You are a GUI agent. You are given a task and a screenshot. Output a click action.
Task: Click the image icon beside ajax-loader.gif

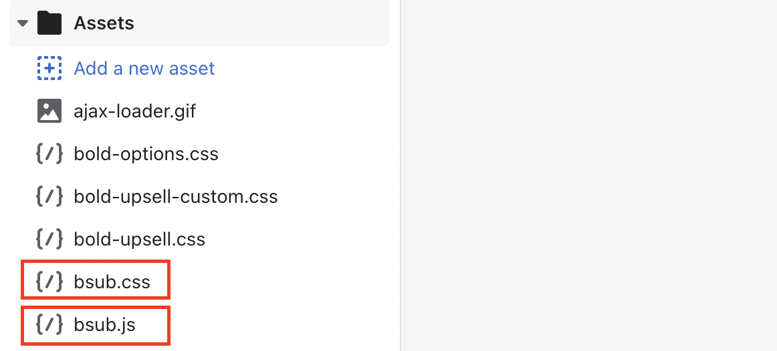coord(49,111)
